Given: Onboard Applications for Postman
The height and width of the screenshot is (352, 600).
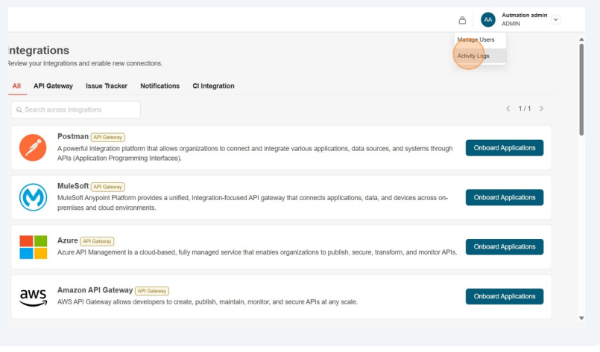Looking at the screenshot, I should pyautogui.click(x=505, y=148).
